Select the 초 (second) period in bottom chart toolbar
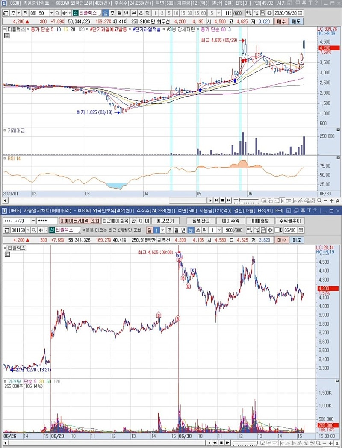This screenshot has width=342, height=448. point(198,230)
